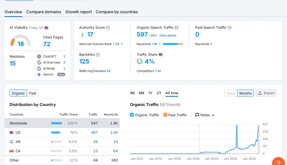
Task: Click the keywords colored distribution bar
Action: coord(173,44)
